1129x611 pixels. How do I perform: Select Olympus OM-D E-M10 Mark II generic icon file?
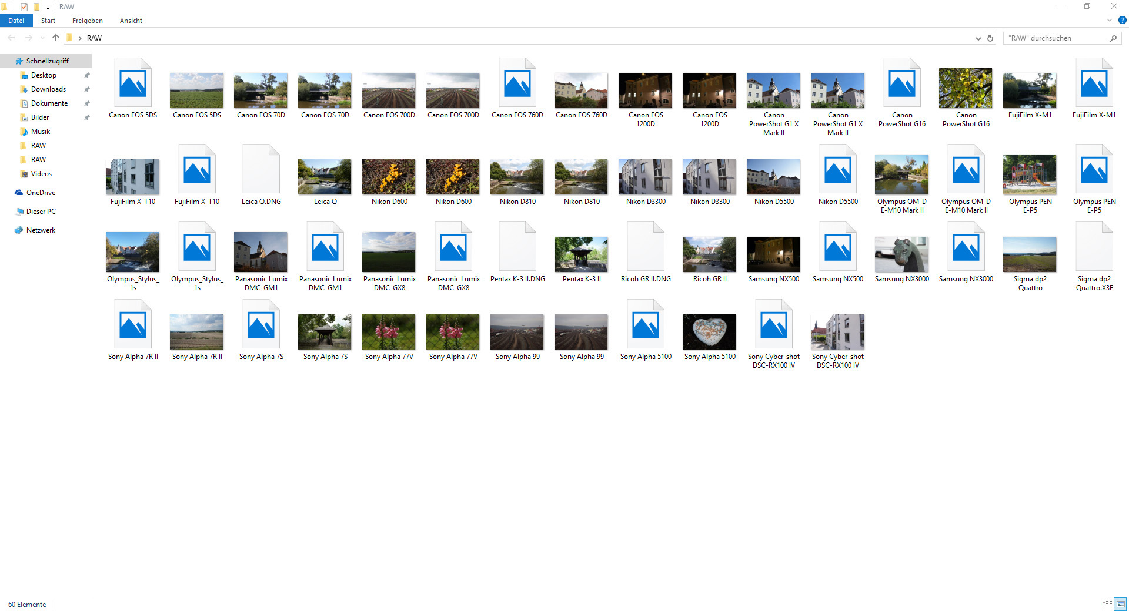coord(966,169)
